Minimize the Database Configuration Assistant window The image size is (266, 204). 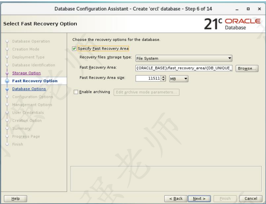pos(237,9)
